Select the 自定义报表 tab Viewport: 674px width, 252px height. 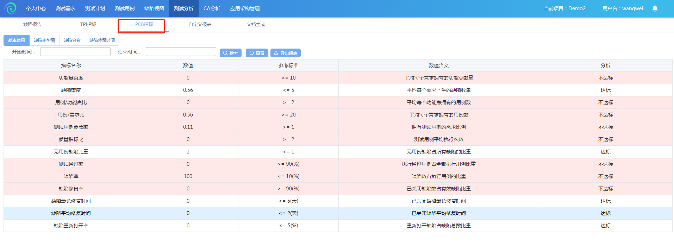tap(200, 24)
